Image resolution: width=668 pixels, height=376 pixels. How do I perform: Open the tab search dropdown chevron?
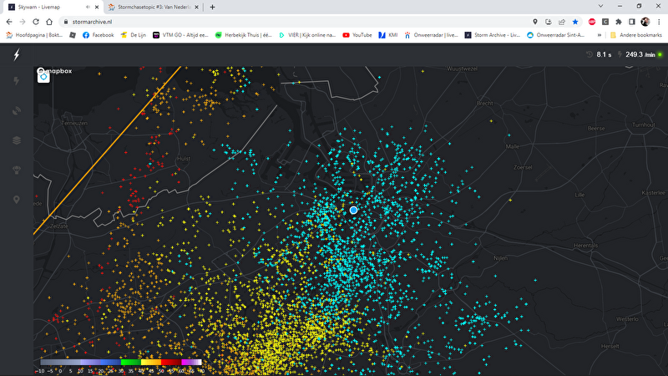[600, 7]
